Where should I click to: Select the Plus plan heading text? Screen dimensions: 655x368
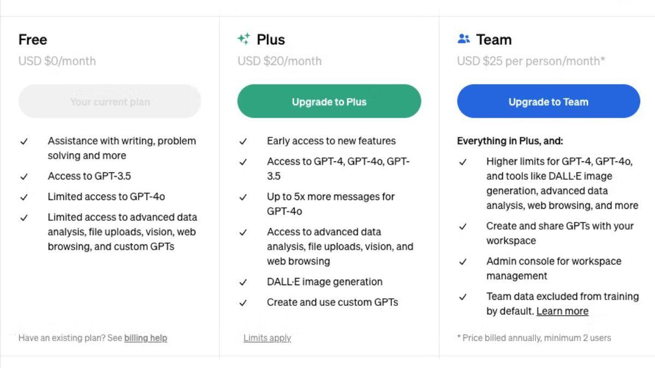[x=271, y=39]
